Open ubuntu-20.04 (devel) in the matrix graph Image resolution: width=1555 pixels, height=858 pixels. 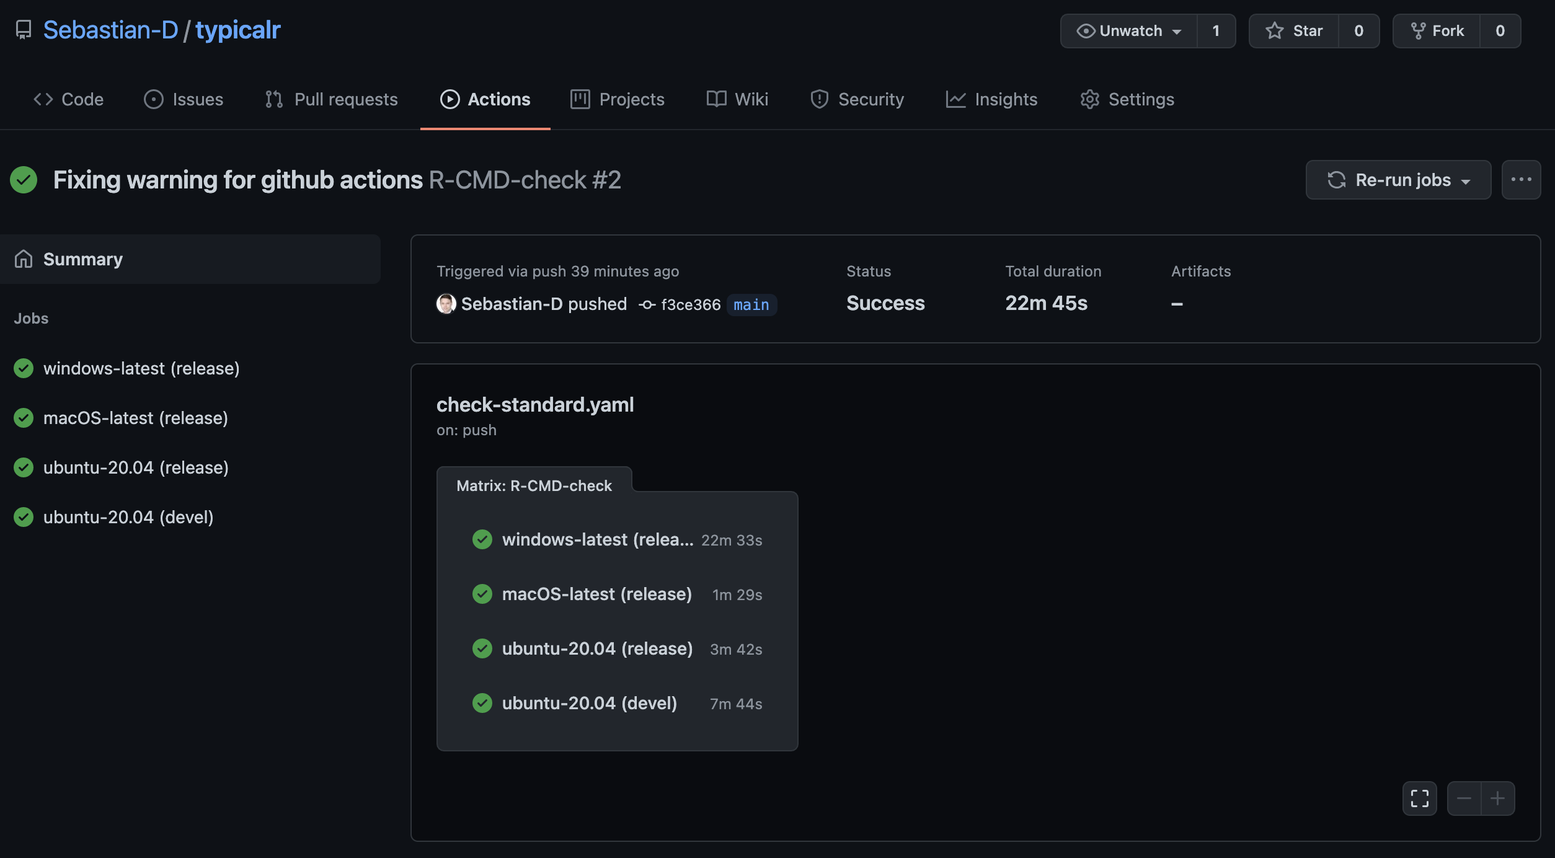[617, 703]
